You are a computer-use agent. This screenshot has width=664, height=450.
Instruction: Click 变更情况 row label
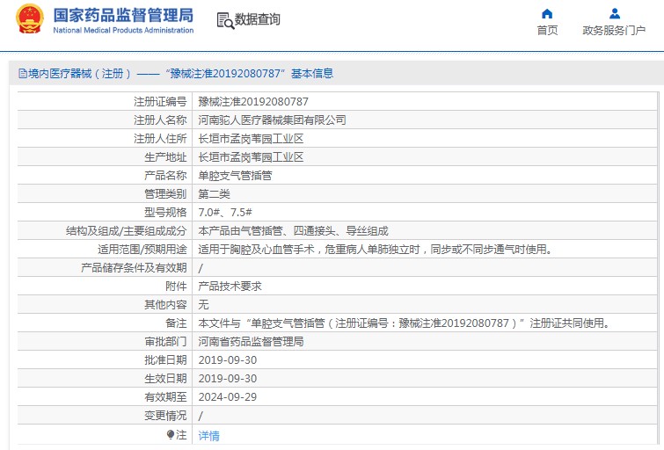tap(165, 416)
